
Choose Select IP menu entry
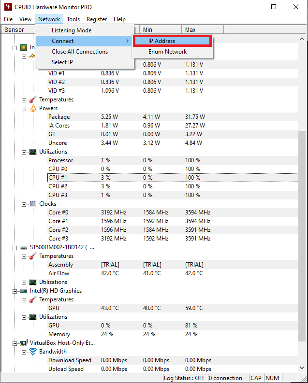[85, 62]
